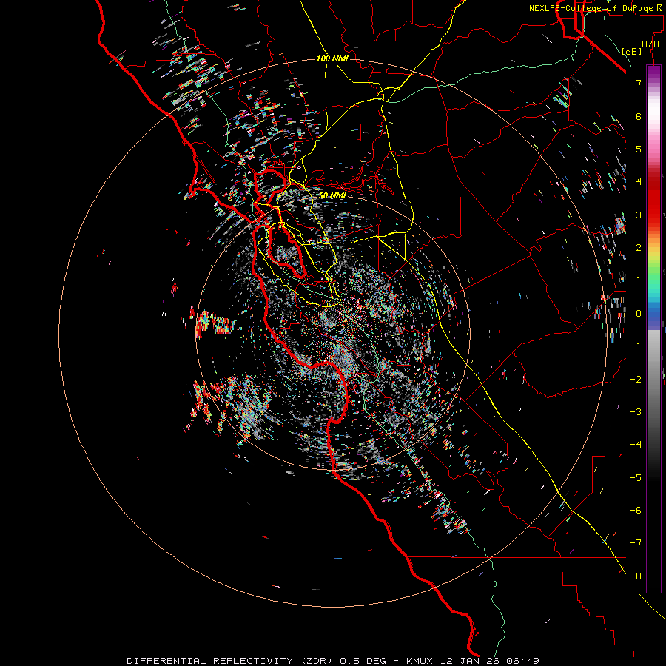This screenshot has height=666, width=666.
Task: Click the "DZD" label above the color scale
Action: 650,44
